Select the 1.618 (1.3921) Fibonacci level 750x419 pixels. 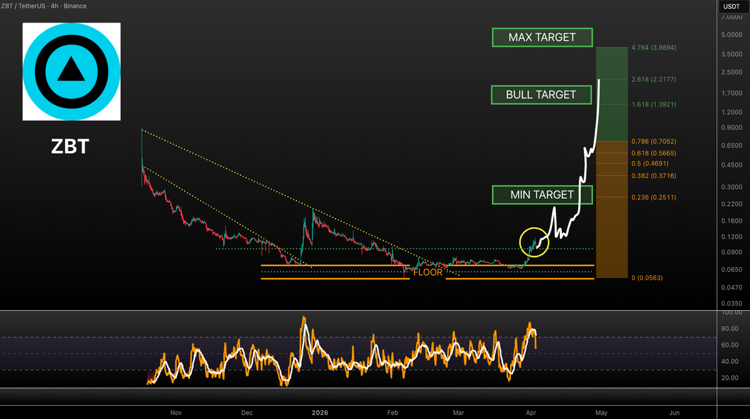click(x=653, y=104)
